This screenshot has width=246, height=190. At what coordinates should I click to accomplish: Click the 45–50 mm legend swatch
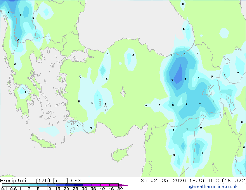click(114, 185)
